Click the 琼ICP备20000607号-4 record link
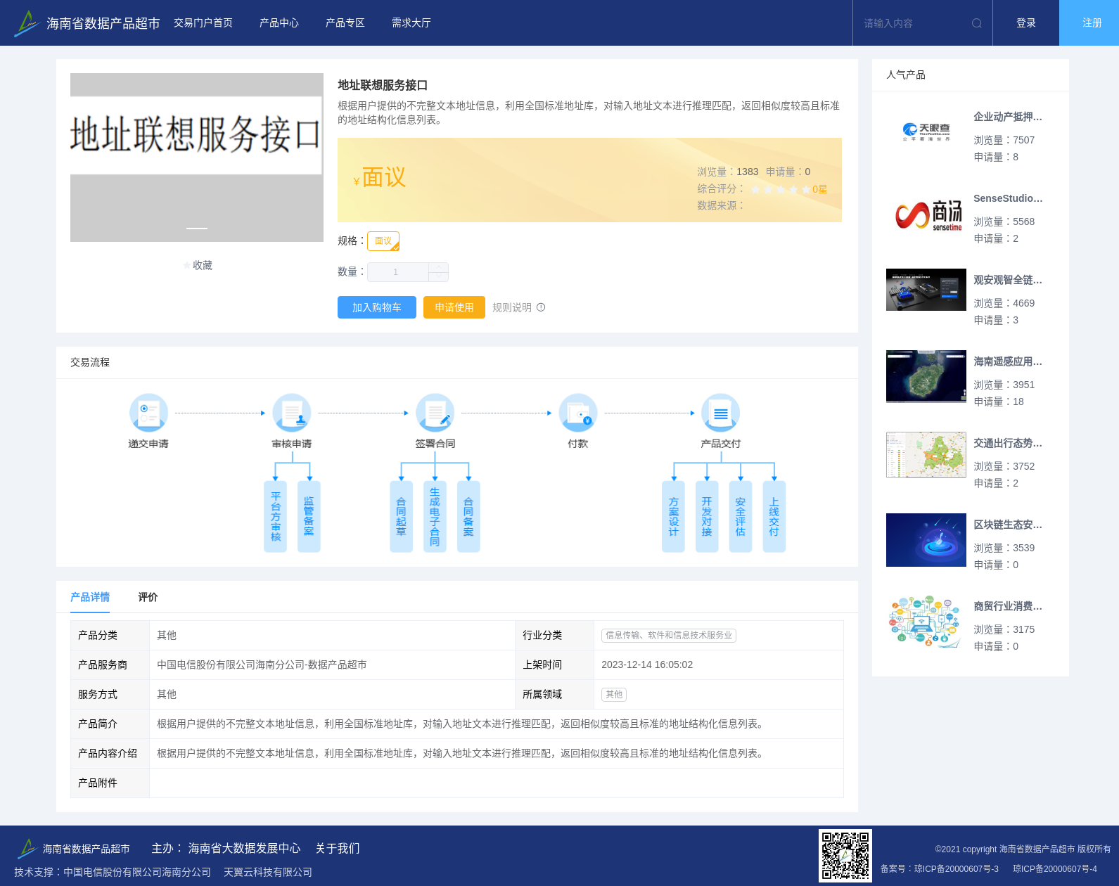The image size is (1119, 886). 1055,869
